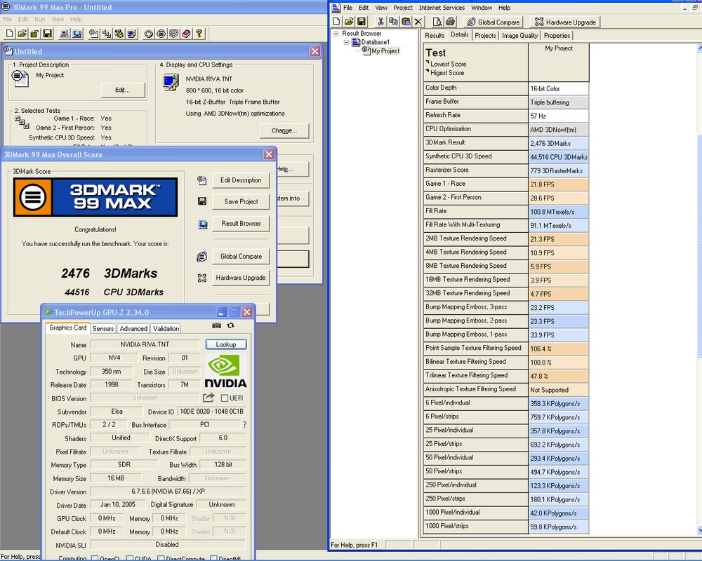Open Print Preview from Result Browser toolbar

click(437, 22)
